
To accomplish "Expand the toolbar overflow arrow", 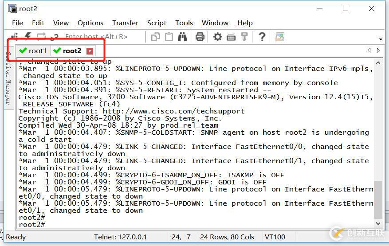I will coord(381,39).
